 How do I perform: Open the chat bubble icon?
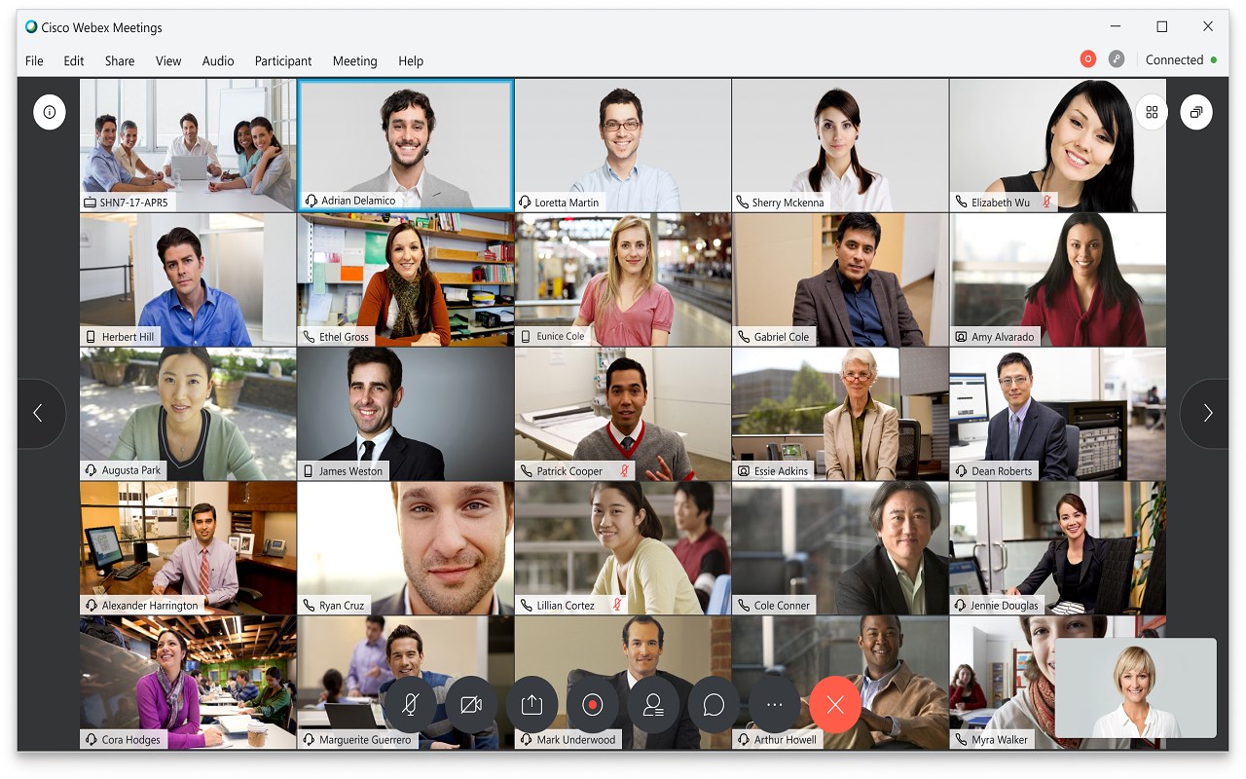pos(714,705)
